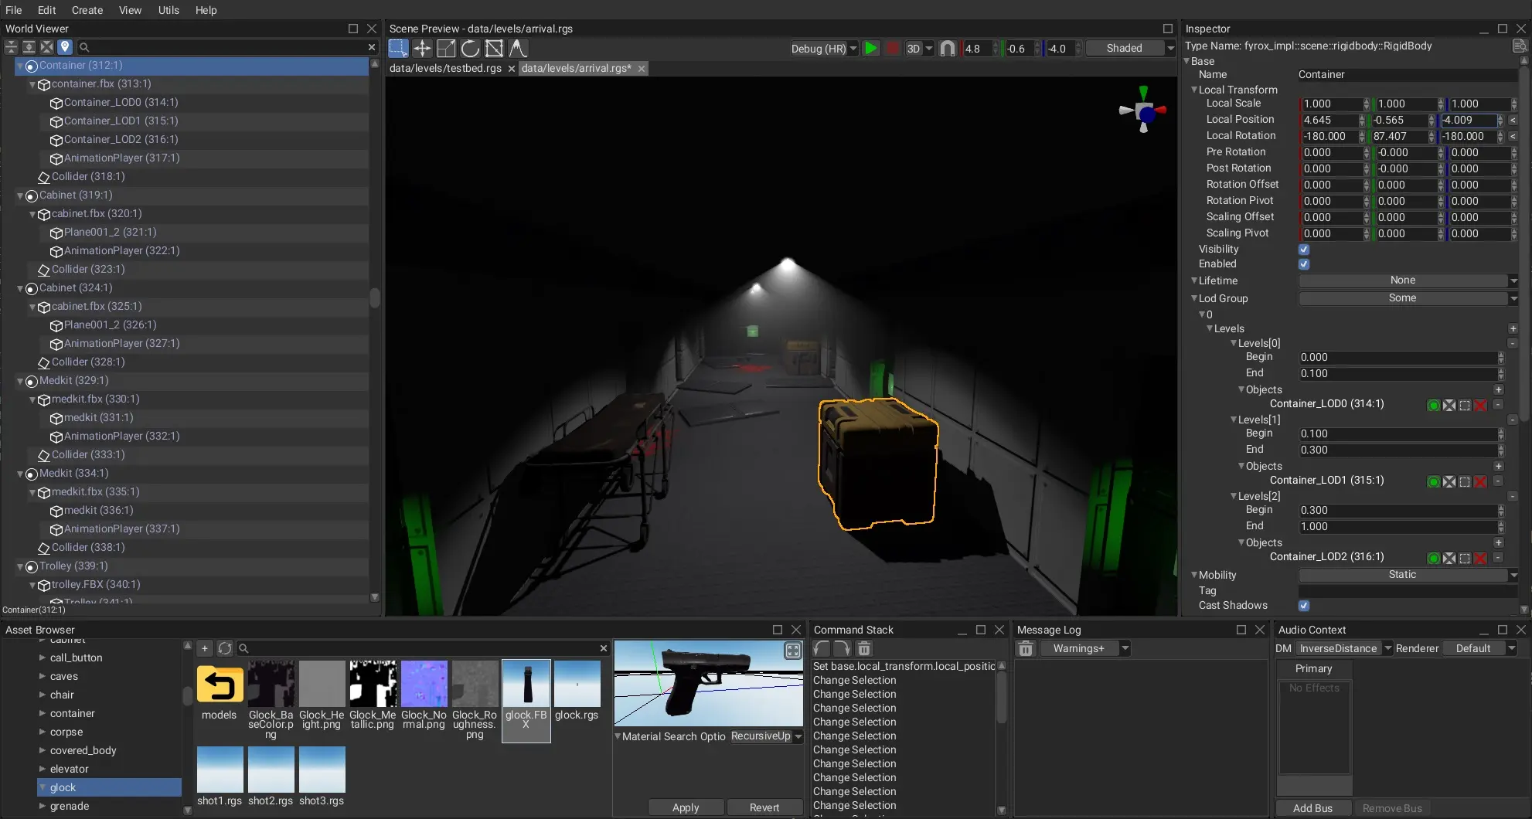
Task: Toggle the Enabled checkbox in Inspector
Action: click(1304, 264)
